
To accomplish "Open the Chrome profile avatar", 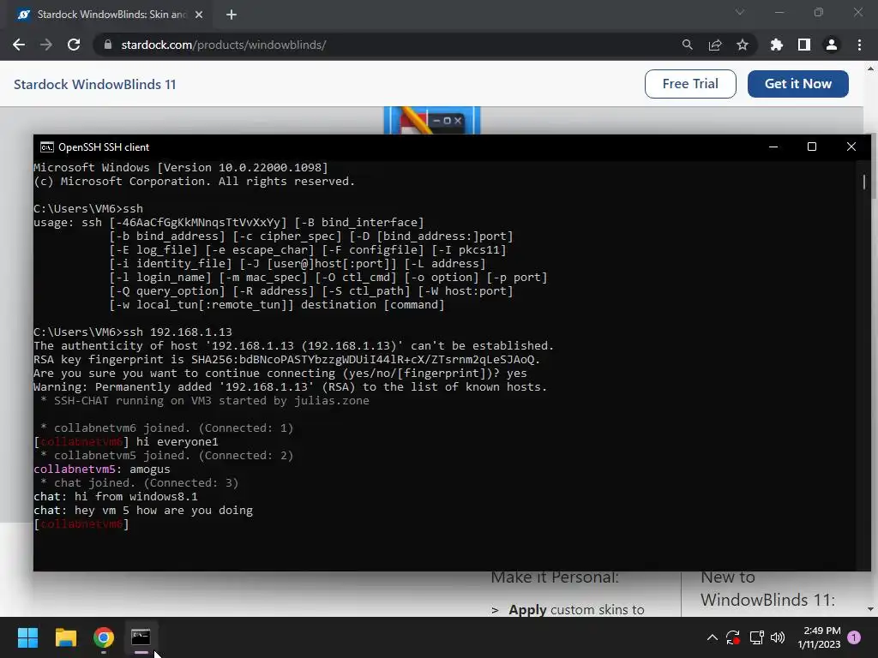I will [x=832, y=45].
